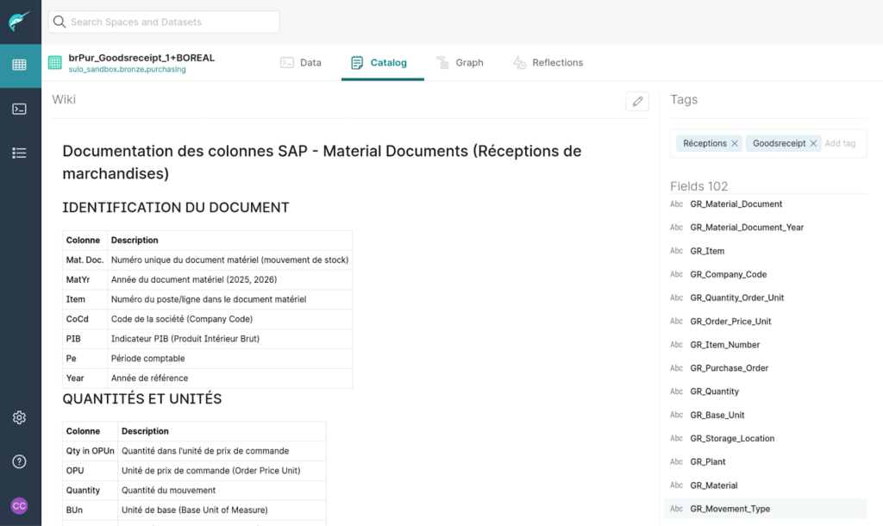Select the GR_Movement_Type field
This screenshot has width=883, height=526.
[x=730, y=509]
